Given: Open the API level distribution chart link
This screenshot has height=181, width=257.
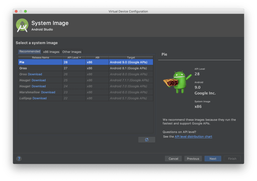Looking at the screenshot, I should [193, 136].
